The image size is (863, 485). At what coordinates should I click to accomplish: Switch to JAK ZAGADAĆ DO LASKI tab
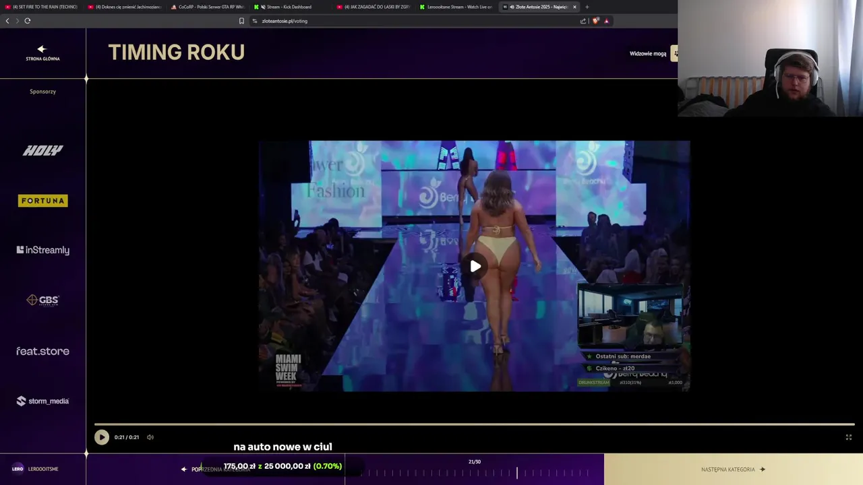click(x=374, y=7)
